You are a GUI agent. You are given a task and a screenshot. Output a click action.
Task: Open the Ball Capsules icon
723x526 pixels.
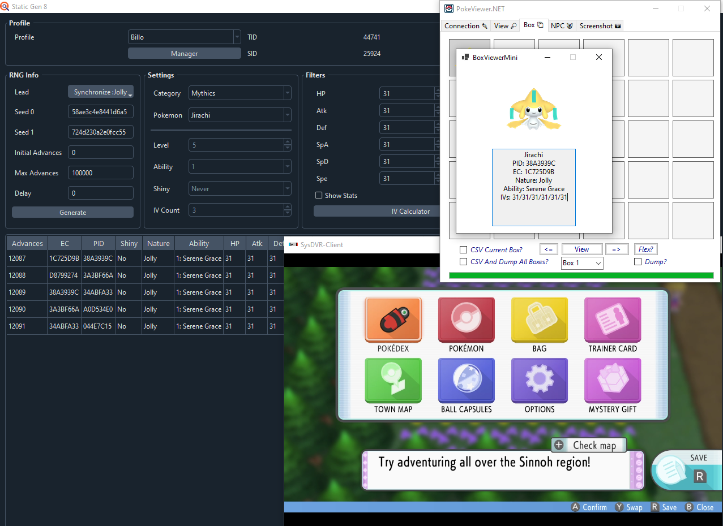pyautogui.click(x=467, y=380)
